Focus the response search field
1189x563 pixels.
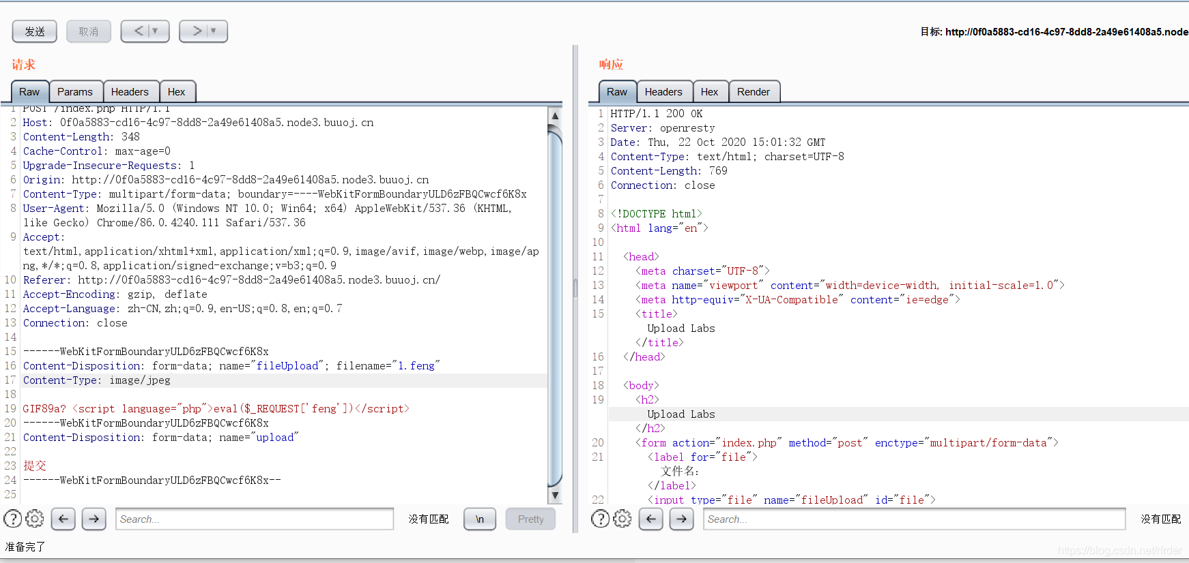click(915, 519)
